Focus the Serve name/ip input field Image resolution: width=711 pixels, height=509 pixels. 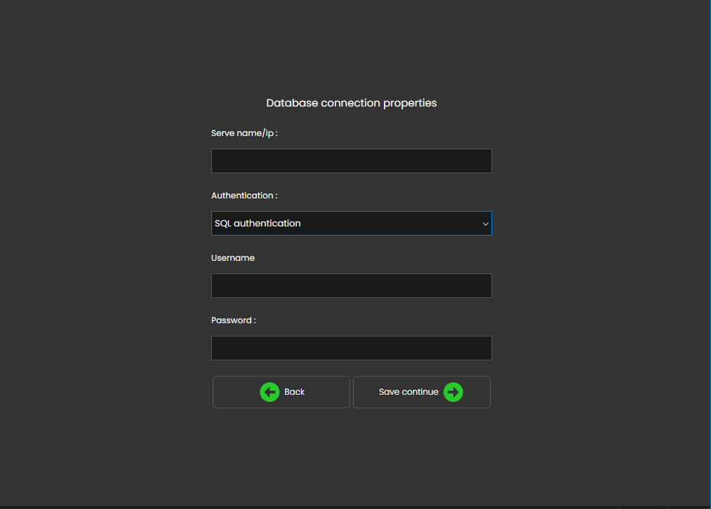[x=351, y=161]
